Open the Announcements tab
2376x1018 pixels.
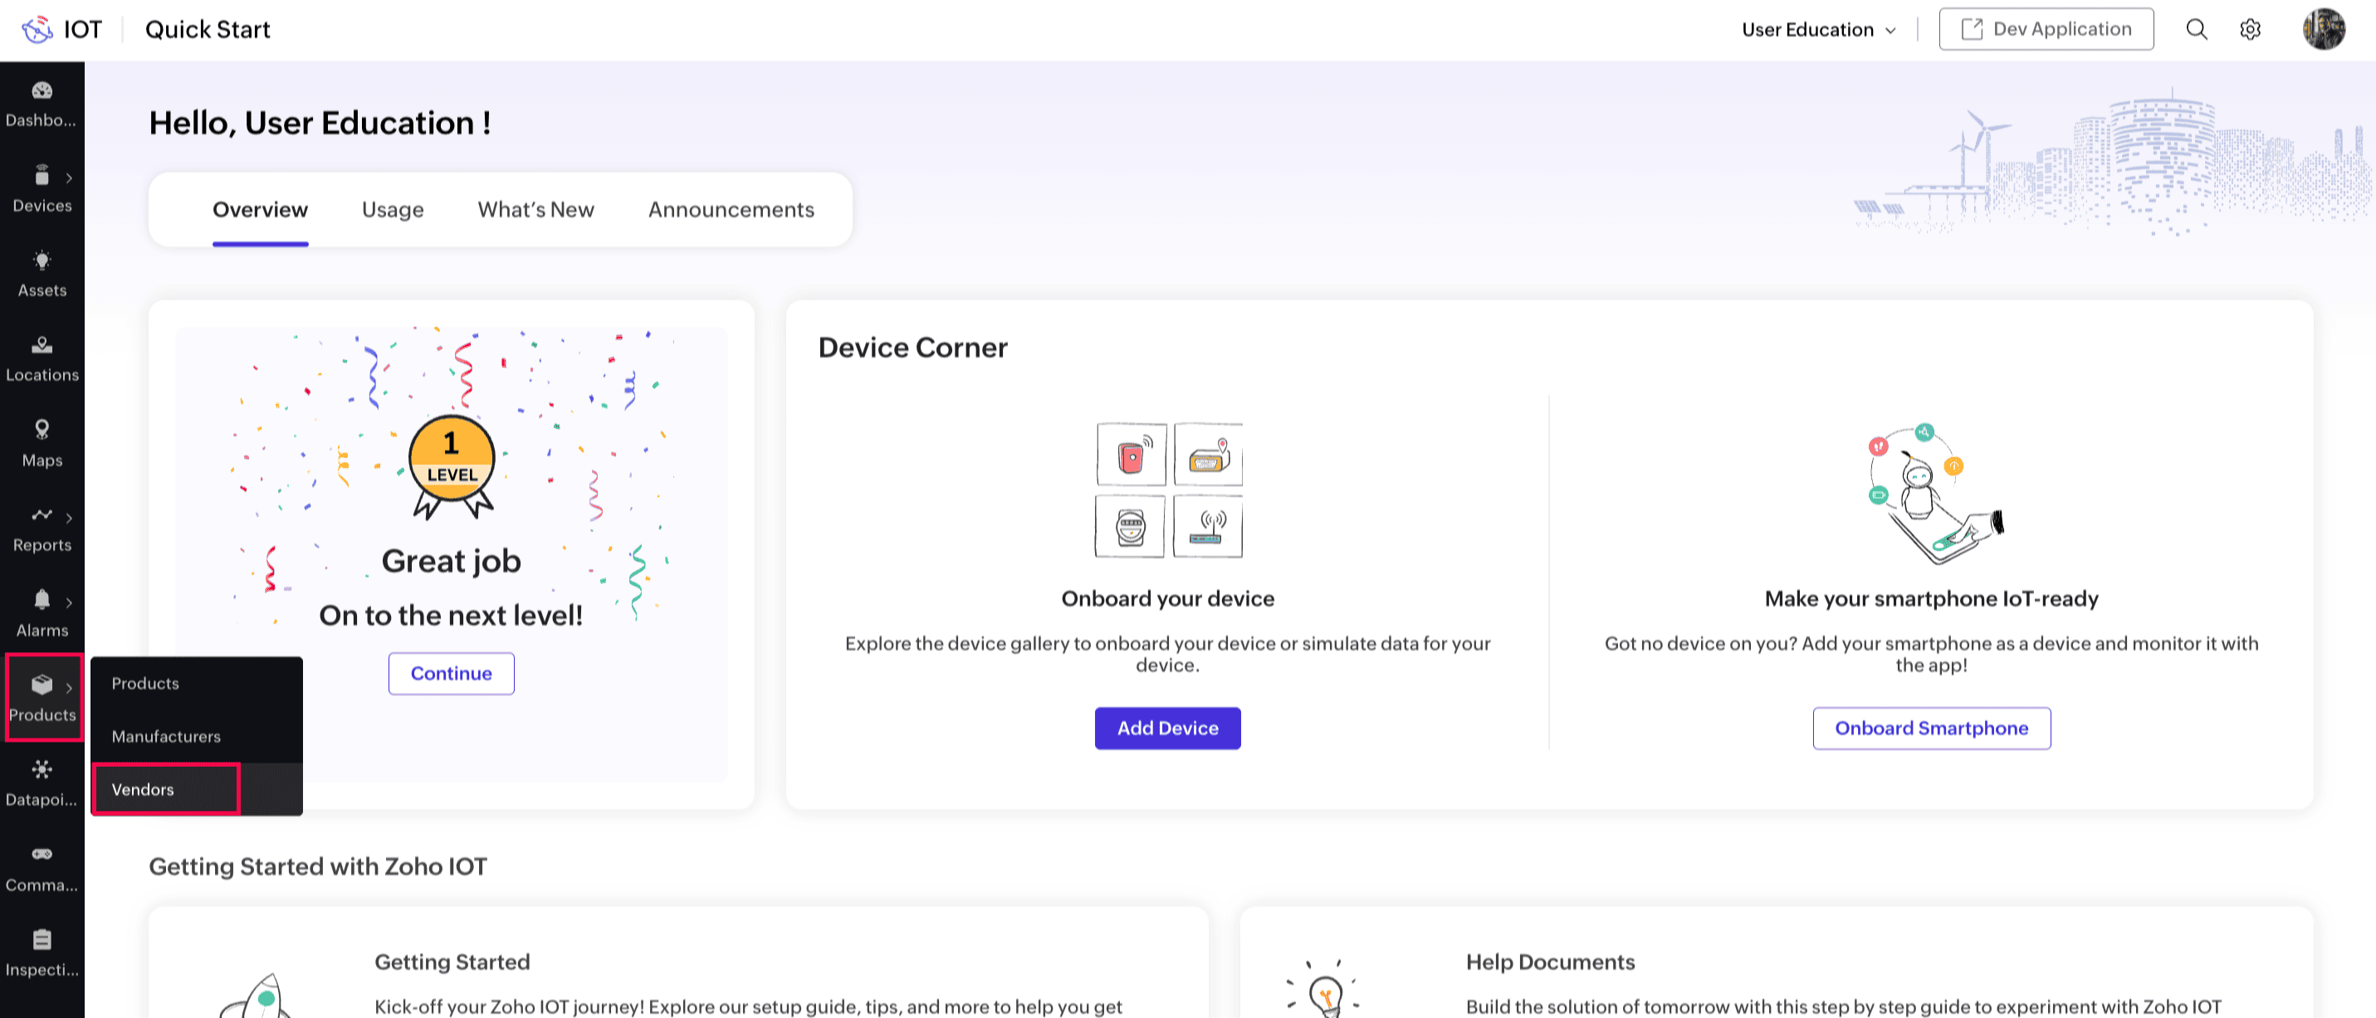click(x=731, y=209)
